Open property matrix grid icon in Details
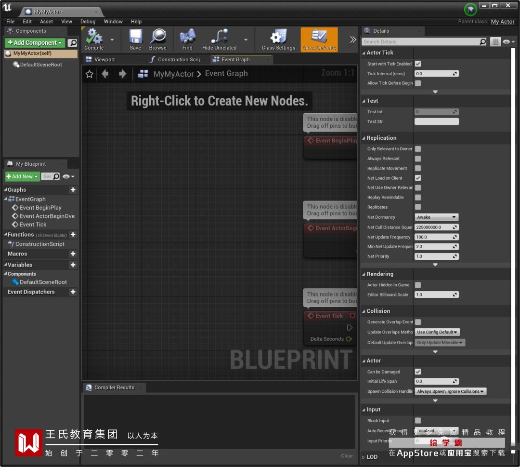The height and width of the screenshot is (467, 520). [x=495, y=42]
